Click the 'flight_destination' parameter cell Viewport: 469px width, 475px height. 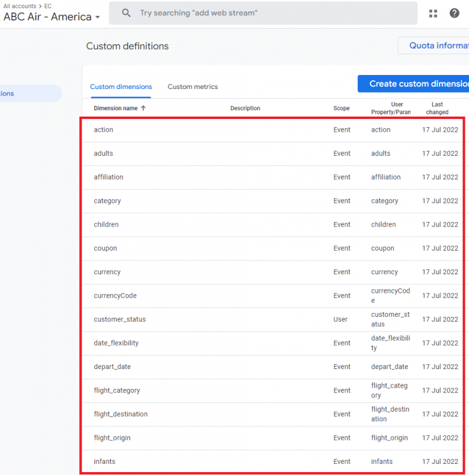point(390,414)
